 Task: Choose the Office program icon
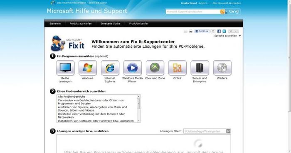point(178,68)
